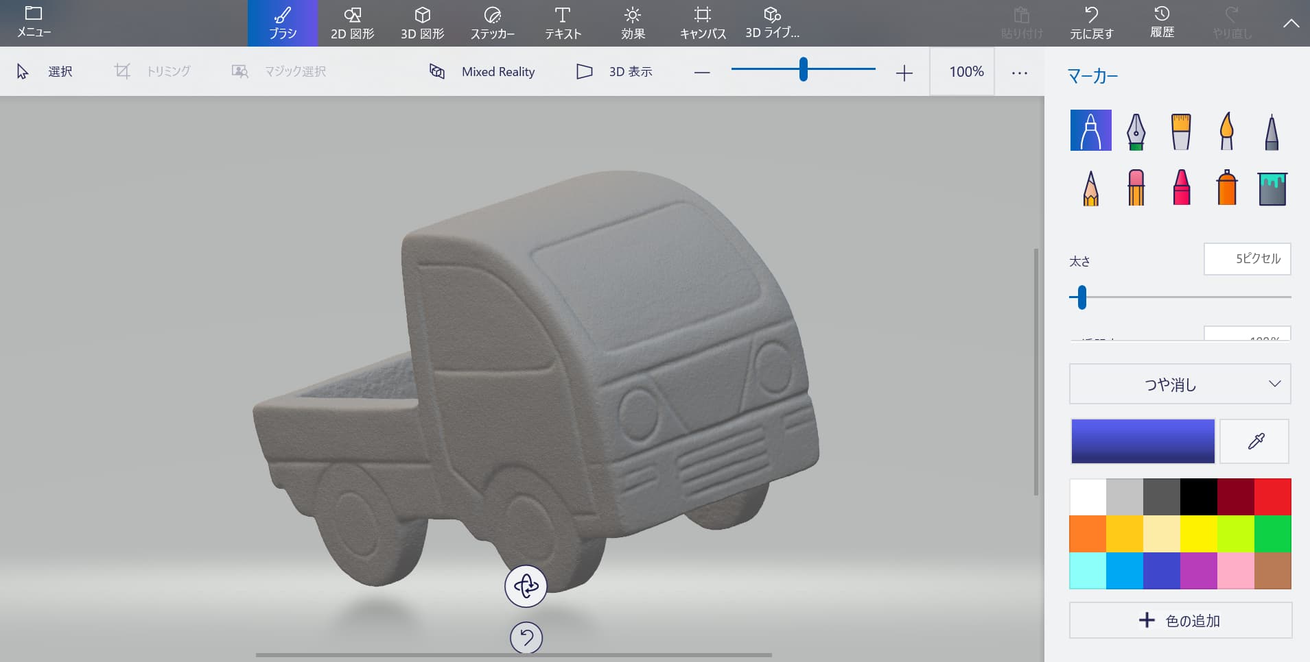Click 元に戻す to undo
This screenshot has width=1310, height=662.
click(1091, 23)
